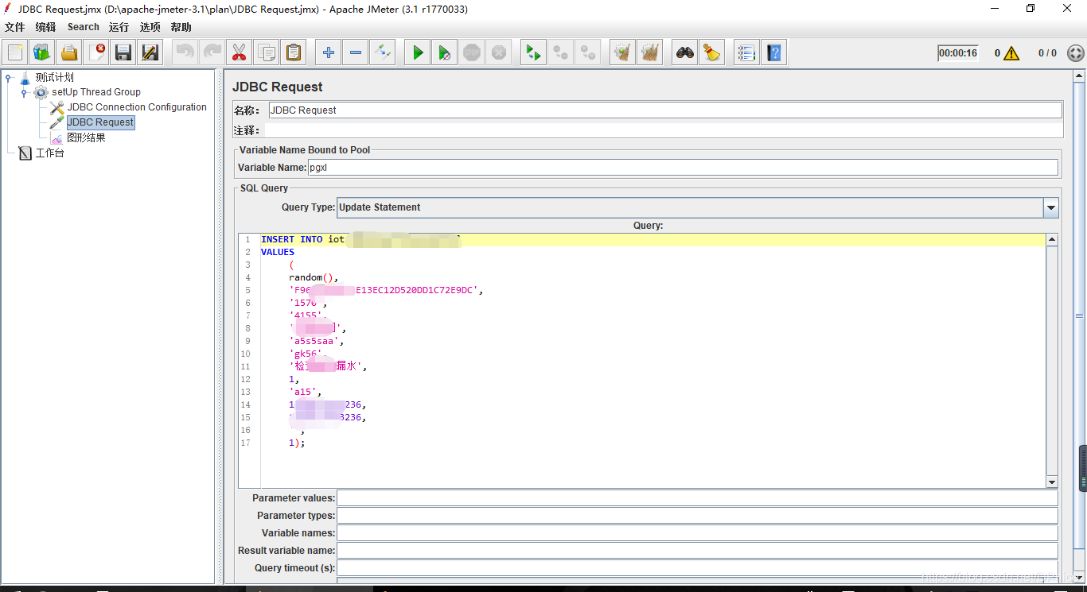Click the 注释 comments field
Screen dimensions: 1087x592
[x=663, y=130]
